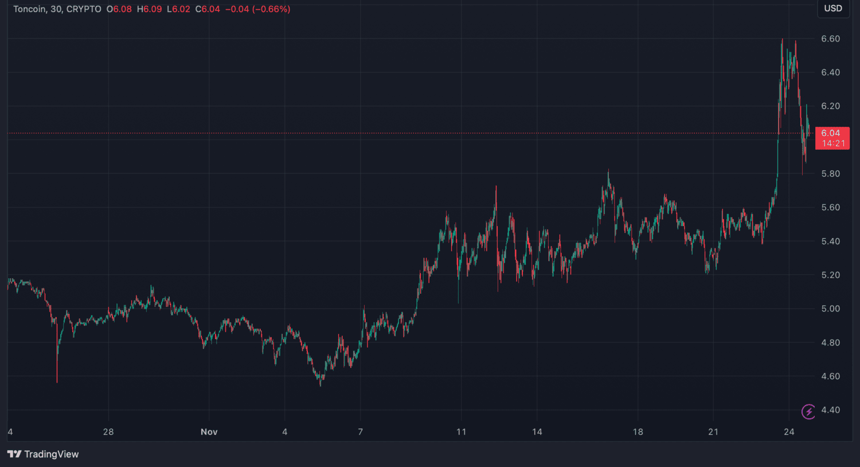
Task: Click the Toncoin symbol name in legend
Action: point(29,9)
